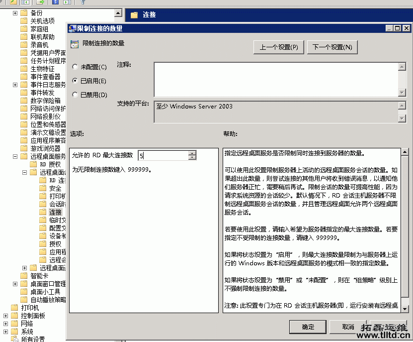The width and height of the screenshot is (413, 342).
Task: Click the help toolbar icon
Action: point(54,3)
